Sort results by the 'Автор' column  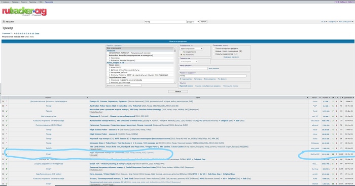tap(315, 98)
